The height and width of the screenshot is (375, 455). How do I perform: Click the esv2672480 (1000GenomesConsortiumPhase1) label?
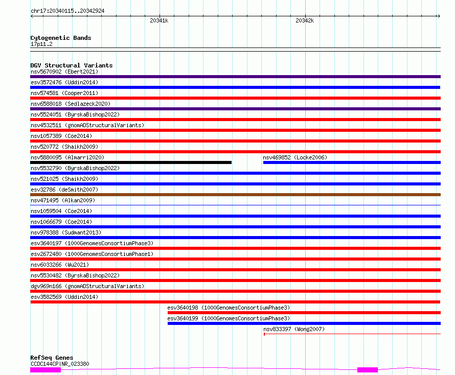point(92,254)
